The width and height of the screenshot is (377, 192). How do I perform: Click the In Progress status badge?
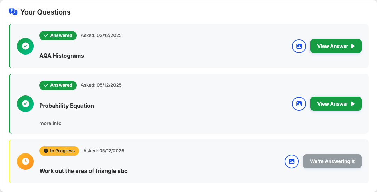pyautogui.click(x=59, y=151)
